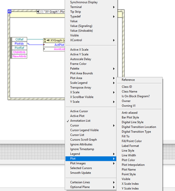Choose Plot Name property
The width and height of the screenshot is (175, 191).
(140, 170)
